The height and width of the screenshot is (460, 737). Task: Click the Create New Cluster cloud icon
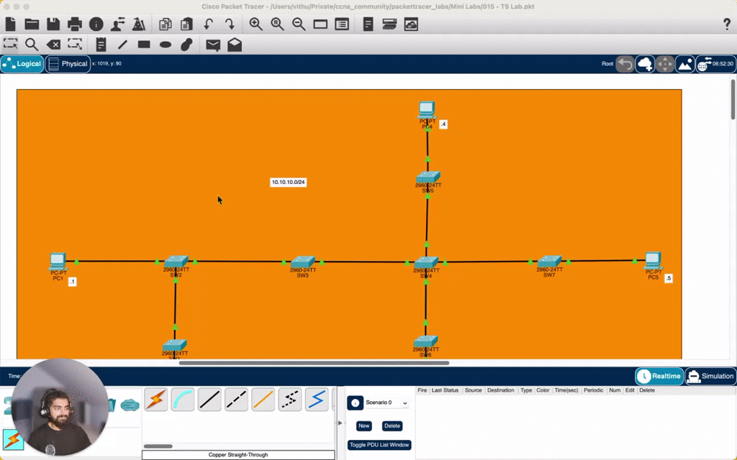(x=645, y=64)
